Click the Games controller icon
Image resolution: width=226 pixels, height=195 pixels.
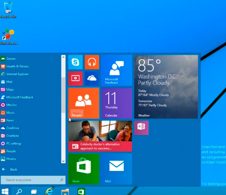(x=3, y=58)
